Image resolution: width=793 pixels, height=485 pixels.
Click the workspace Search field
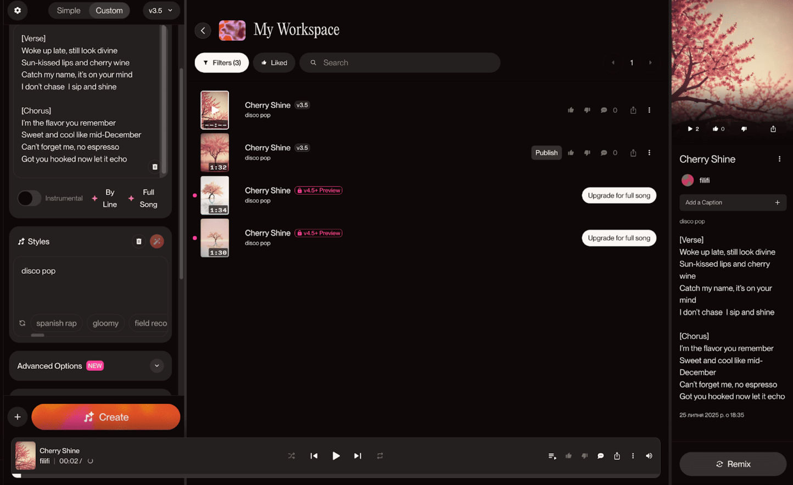tap(406, 63)
